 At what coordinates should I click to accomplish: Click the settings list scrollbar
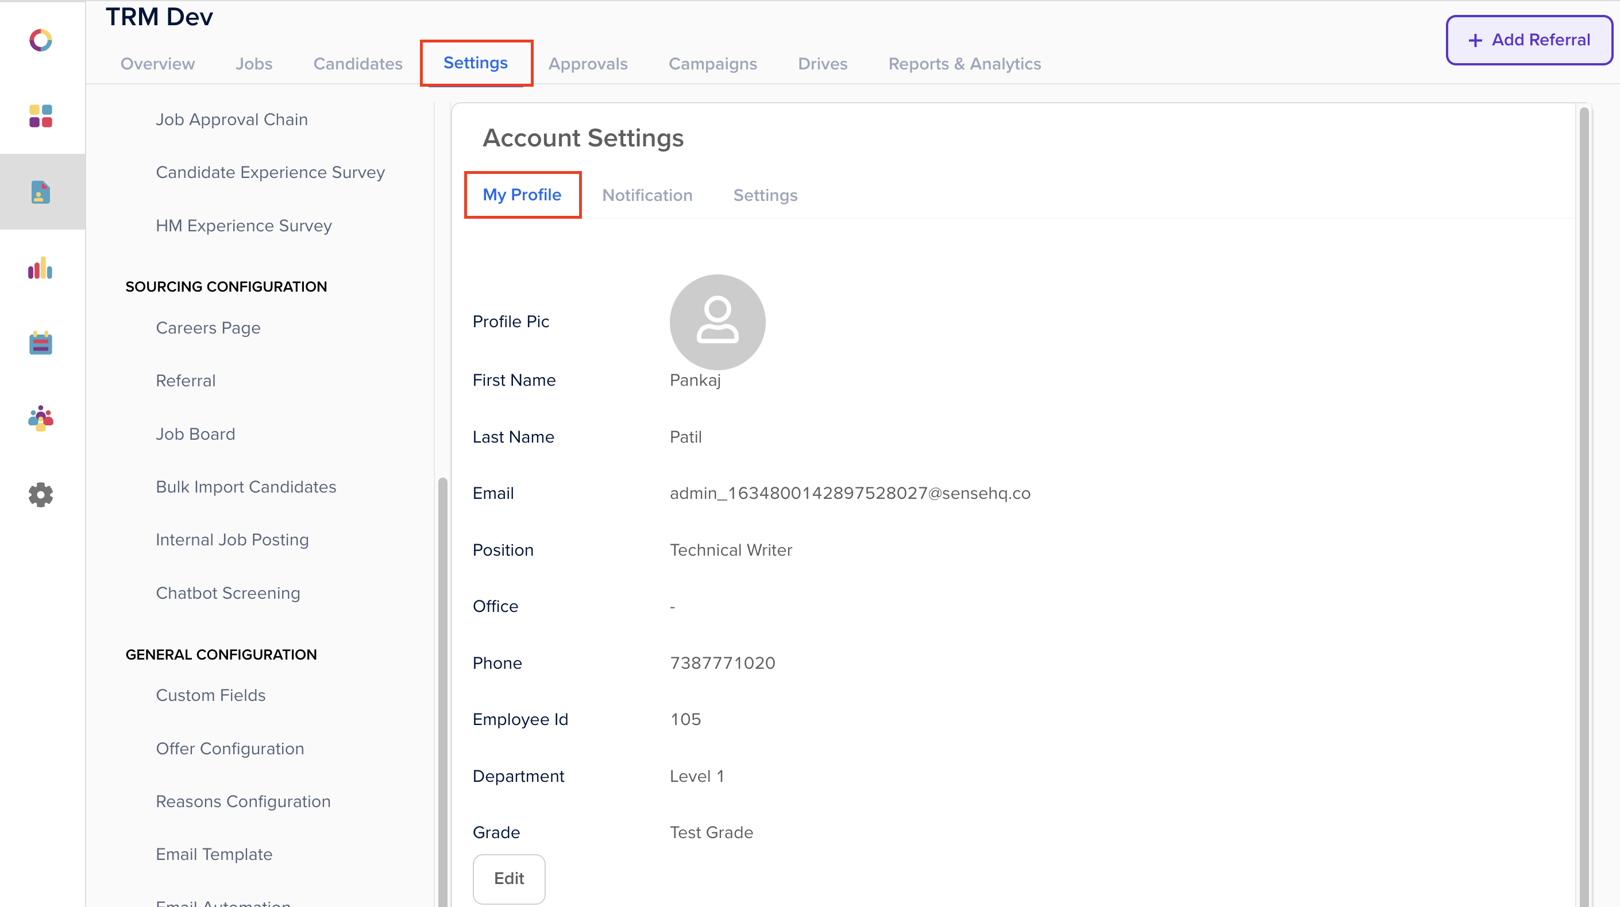[443, 691]
